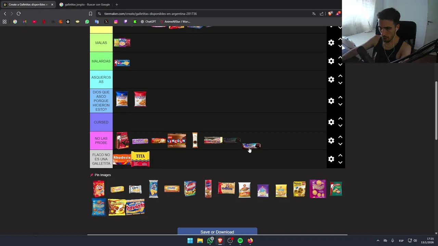Viewport: 438px width, 246px height.
Task: Click the share page icon
Action: point(322,14)
